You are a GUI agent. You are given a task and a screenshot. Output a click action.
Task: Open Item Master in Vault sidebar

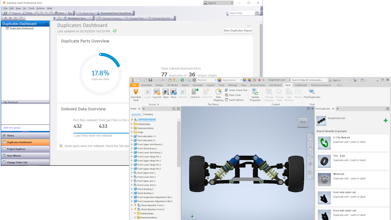(25, 156)
